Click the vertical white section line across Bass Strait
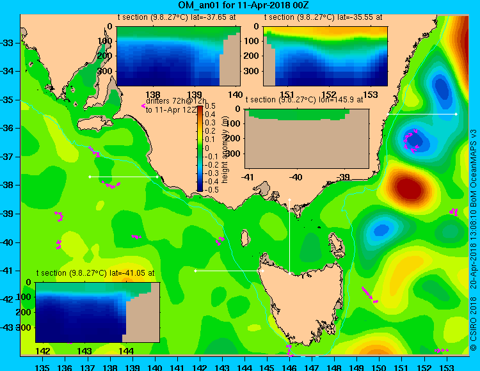 [x=289, y=237]
